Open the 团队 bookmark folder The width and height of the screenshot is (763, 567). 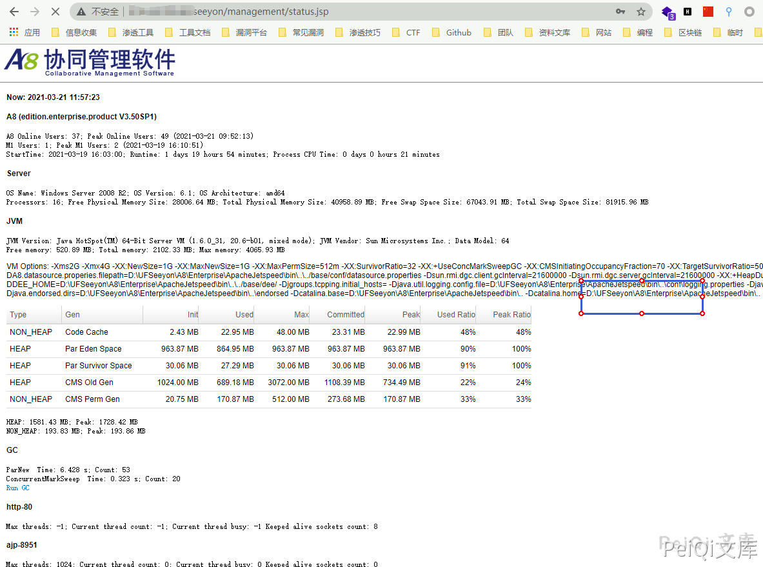[499, 33]
